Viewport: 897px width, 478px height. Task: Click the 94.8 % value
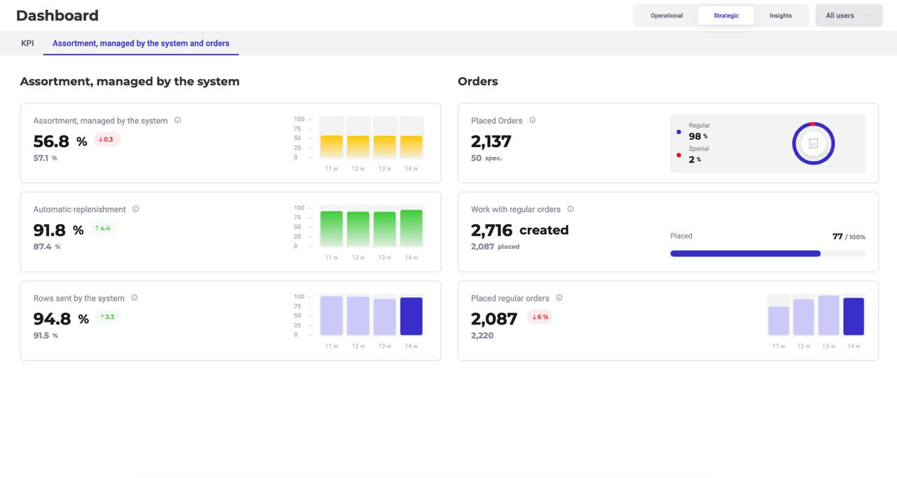tap(61, 319)
